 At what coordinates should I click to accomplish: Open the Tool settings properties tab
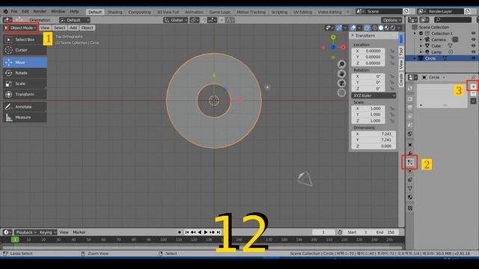[x=410, y=88]
